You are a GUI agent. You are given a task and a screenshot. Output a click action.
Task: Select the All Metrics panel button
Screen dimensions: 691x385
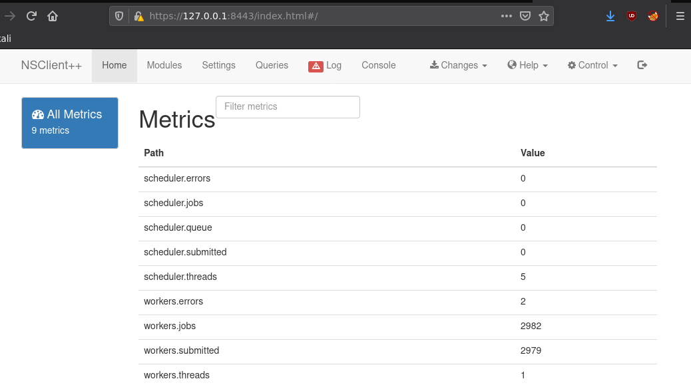(x=70, y=122)
